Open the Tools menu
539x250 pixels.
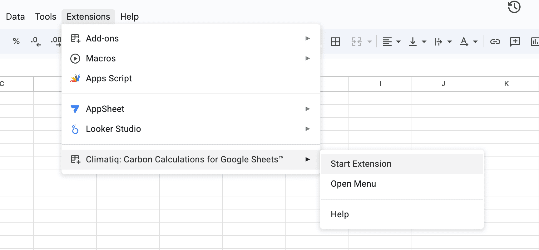pos(46,17)
